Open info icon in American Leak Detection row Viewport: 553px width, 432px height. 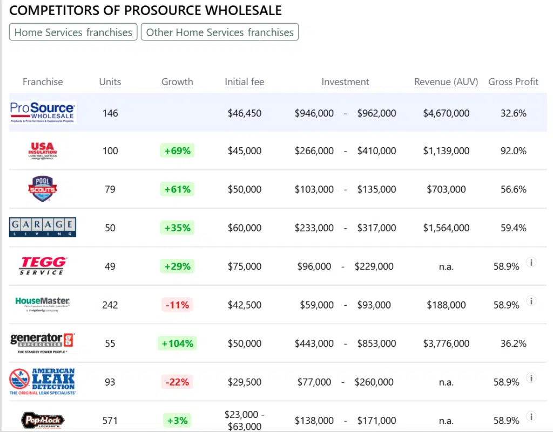point(531,378)
